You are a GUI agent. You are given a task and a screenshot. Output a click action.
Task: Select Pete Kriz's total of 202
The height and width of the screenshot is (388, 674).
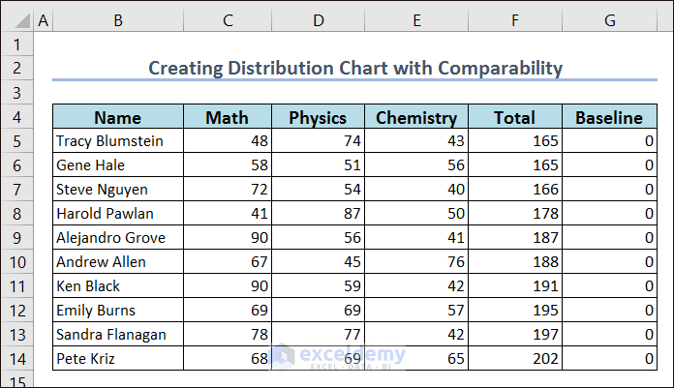(513, 359)
